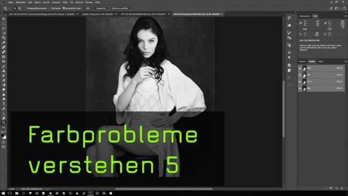
Task: Open the Character panel icon
Action: (x=289, y=52)
